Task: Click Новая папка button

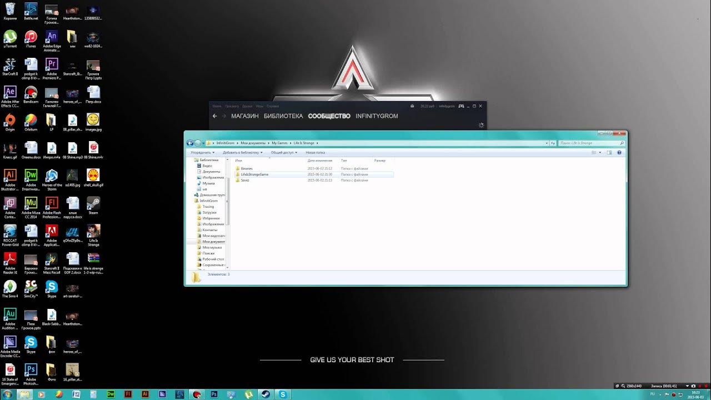Action: click(x=316, y=152)
